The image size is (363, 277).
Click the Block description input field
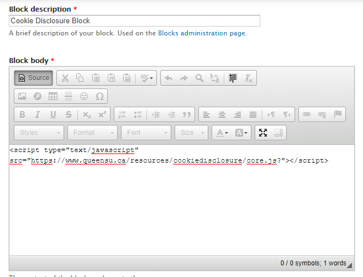134,20
